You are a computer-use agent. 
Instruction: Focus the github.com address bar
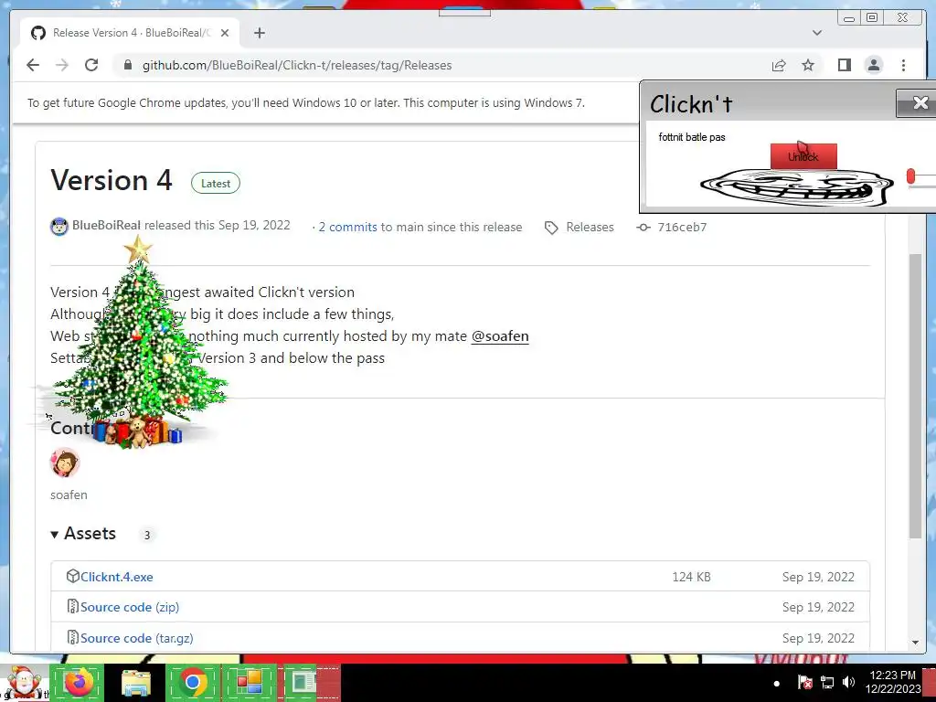click(441, 65)
